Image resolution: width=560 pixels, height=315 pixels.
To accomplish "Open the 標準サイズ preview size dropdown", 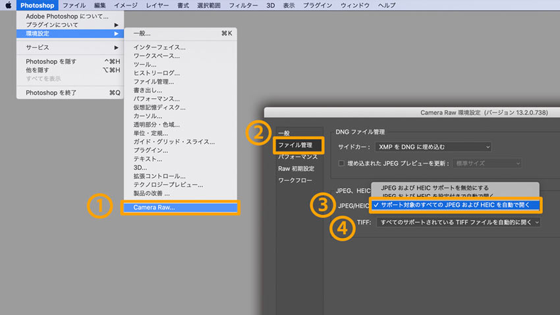I will tap(487, 163).
